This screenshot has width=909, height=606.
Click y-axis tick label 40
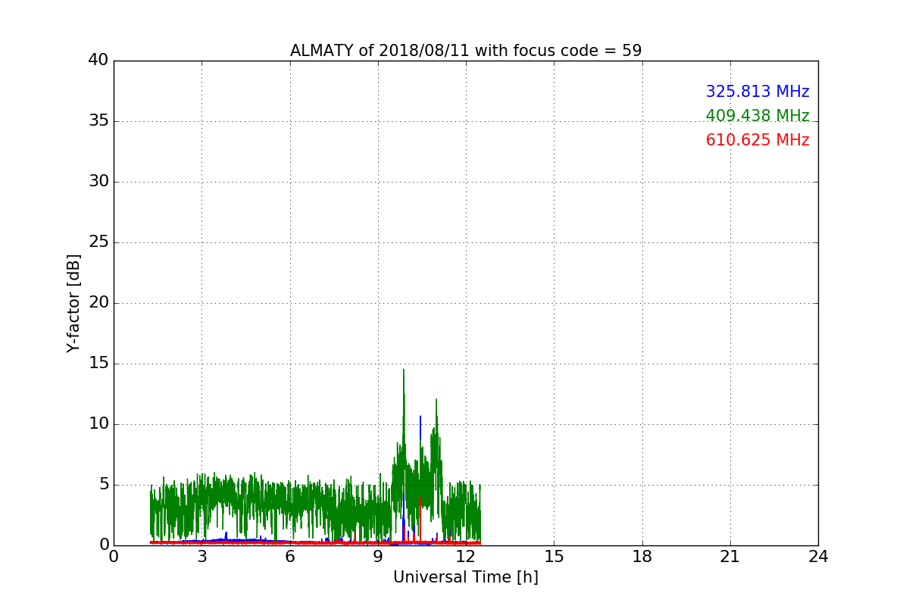point(98,61)
